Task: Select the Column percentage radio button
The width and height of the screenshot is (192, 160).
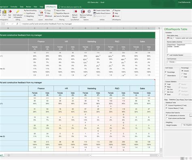Action: (x=182, y=71)
